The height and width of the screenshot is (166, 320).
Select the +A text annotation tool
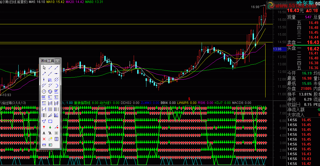[x=50, y=133]
